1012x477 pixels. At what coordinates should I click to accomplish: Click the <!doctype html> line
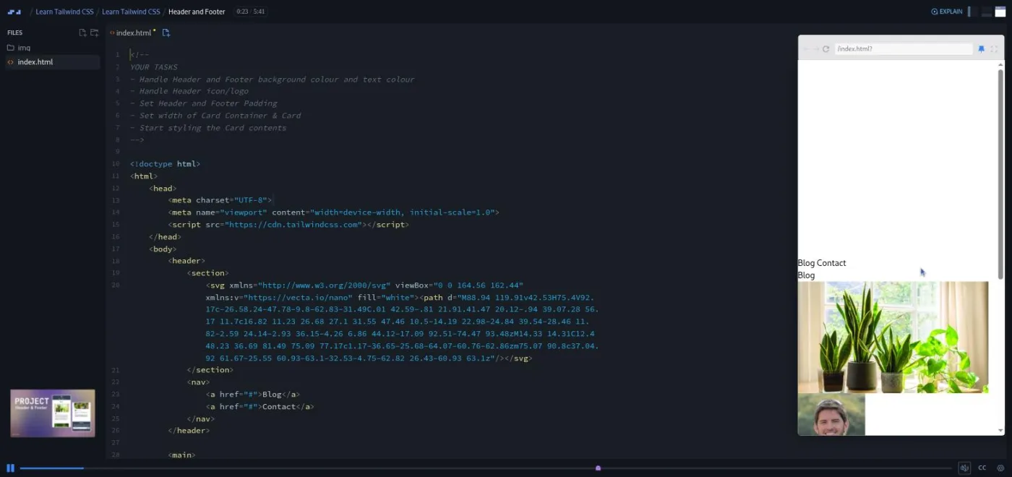click(x=165, y=164)
